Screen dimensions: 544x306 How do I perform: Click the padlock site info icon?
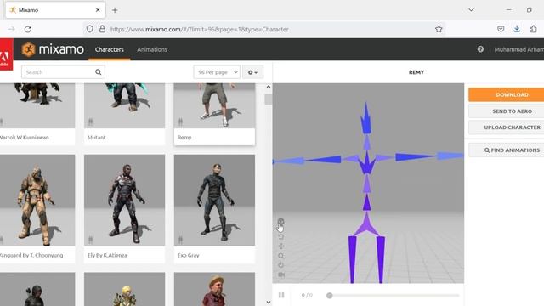(x=102, y=29)
